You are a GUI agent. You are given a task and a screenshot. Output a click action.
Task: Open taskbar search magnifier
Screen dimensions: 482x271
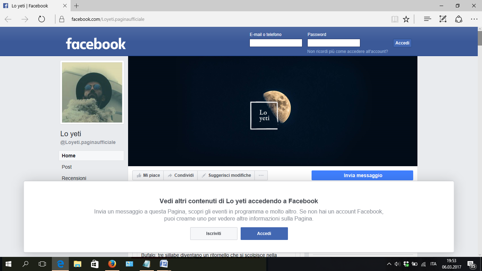[25, 264]
